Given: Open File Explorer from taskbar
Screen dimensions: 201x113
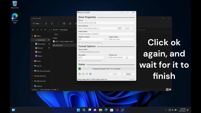Looking at the screenshot, I should (x=100, y=110).
